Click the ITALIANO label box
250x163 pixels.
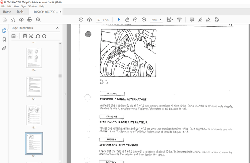point(112,94)
